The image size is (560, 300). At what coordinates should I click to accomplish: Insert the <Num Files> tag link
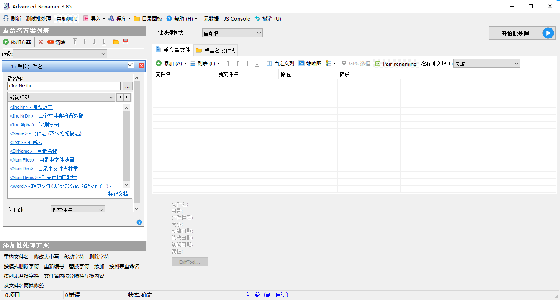42,160
